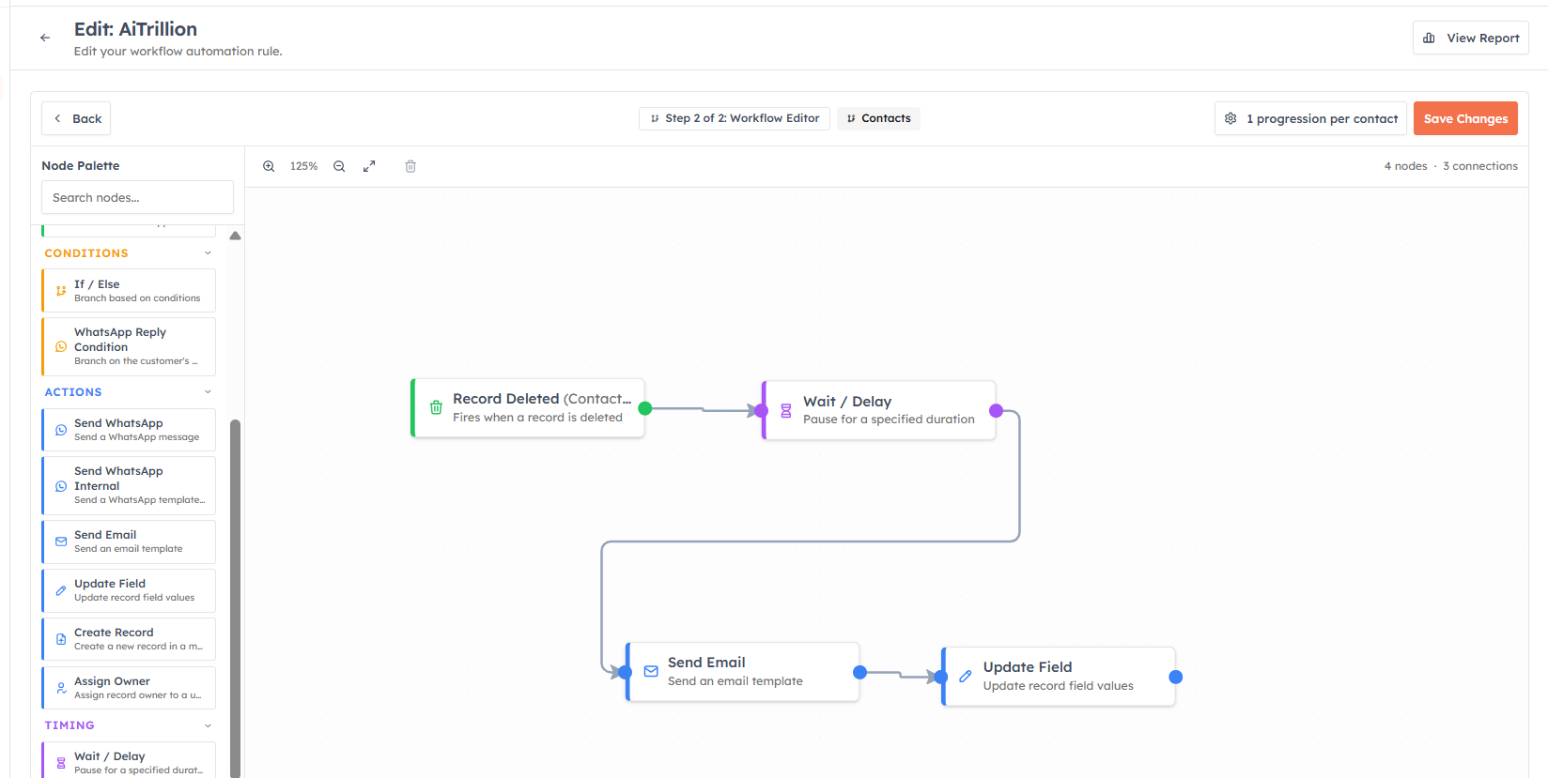The height and width of the screenshot is (778, 1548).
Task: Click the delete trash icon in canvas toolbar
Action: pyautogui.click(x=410, y=166)
